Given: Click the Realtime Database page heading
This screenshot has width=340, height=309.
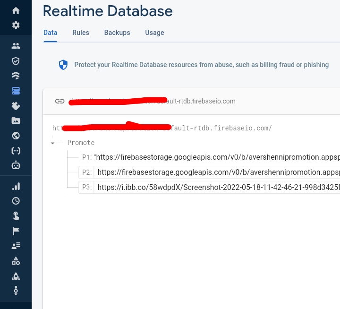Looking at the screenshot, I should point(108,11).
